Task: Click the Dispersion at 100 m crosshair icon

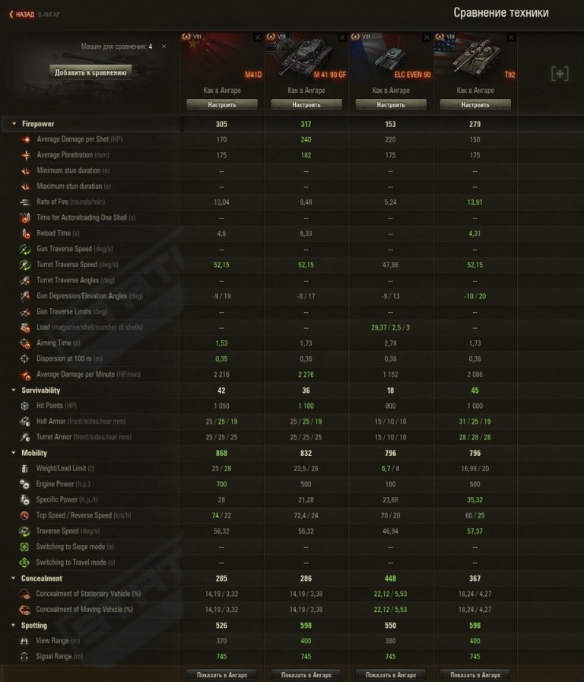Action: (x=25, y=359)
